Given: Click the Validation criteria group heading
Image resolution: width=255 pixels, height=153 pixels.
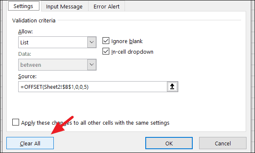Looking at the screenshot, I should click(34, 20).
